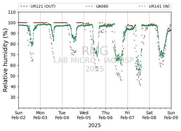Click the LAB MICRO - IAG USP watermark
Screen dimensions: 181x131
pyautogui.click(x=94, y=60)
